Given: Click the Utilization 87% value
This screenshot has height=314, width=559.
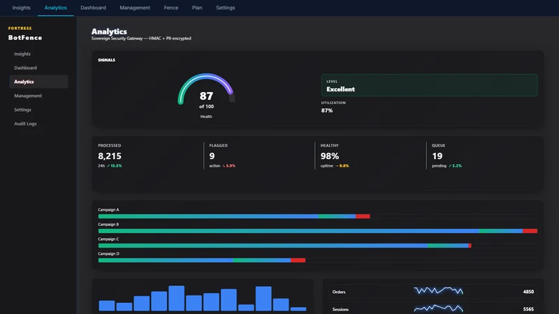Looking at the screenshot, I should 327,110.
